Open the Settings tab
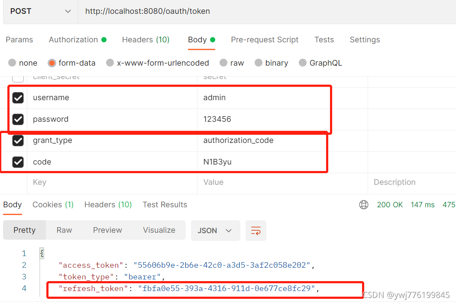 tap(365, 40)
